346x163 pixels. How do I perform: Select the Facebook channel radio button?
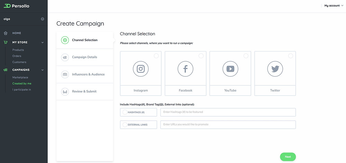(x=201, y=56)
